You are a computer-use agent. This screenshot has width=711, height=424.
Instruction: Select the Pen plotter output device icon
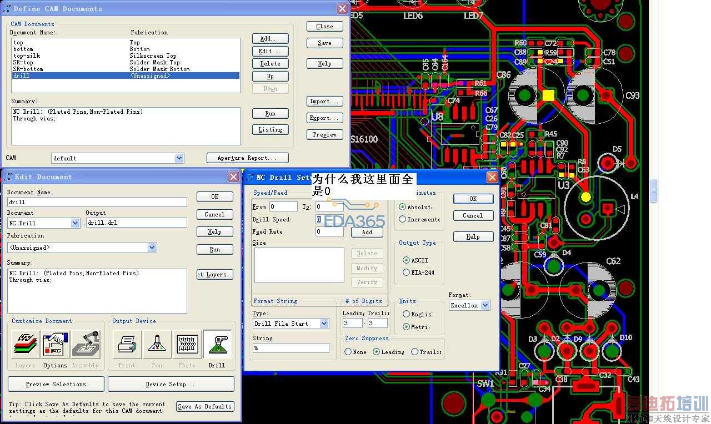(x=157, y=345)
